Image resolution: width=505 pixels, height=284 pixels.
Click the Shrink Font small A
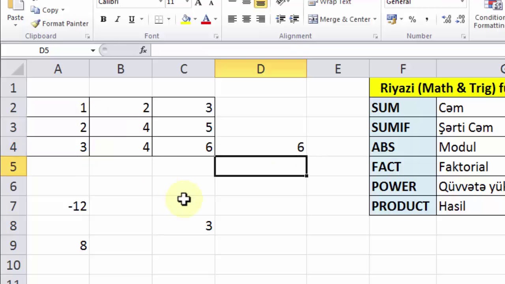tap(211, 3)
